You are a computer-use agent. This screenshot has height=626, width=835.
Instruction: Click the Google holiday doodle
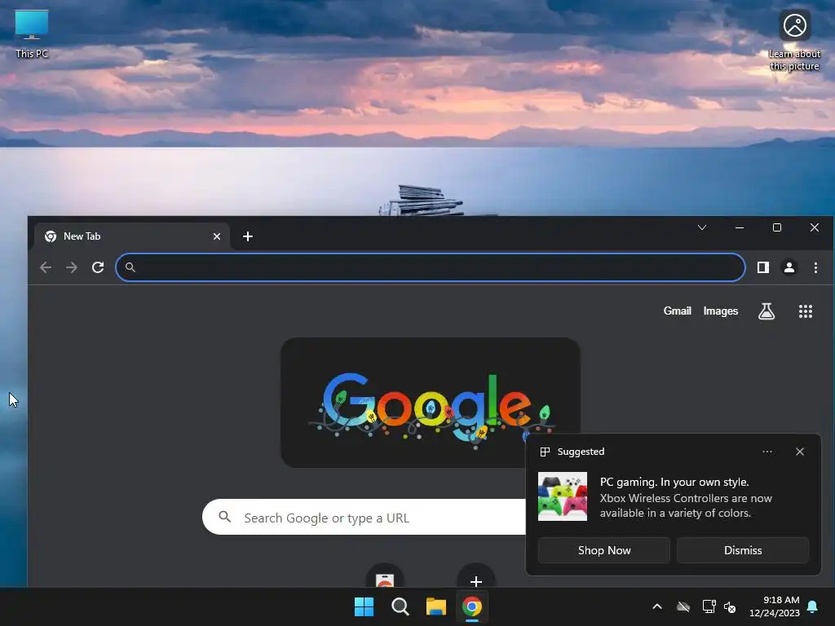[x=431, y=403]
